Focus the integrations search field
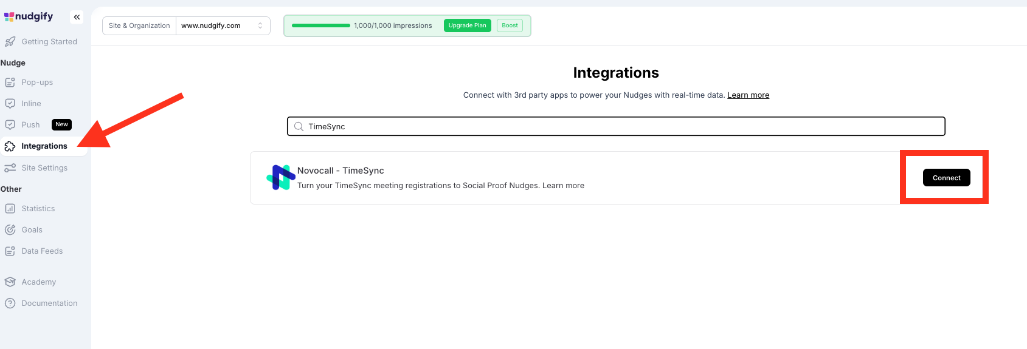Screen dimensions: 1027x349 616,126
